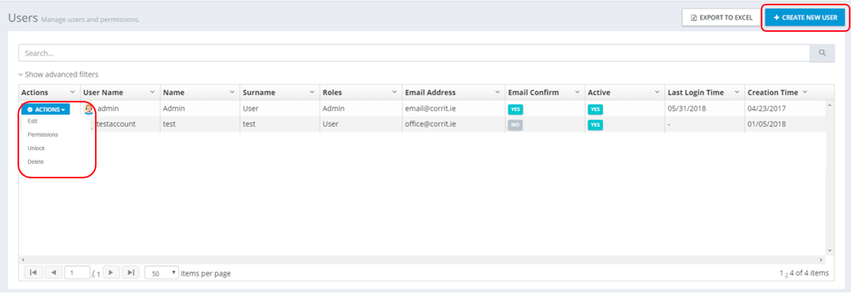
Task: Click the Email Confirm YES badge for admin
Action: tap(515, 109)
